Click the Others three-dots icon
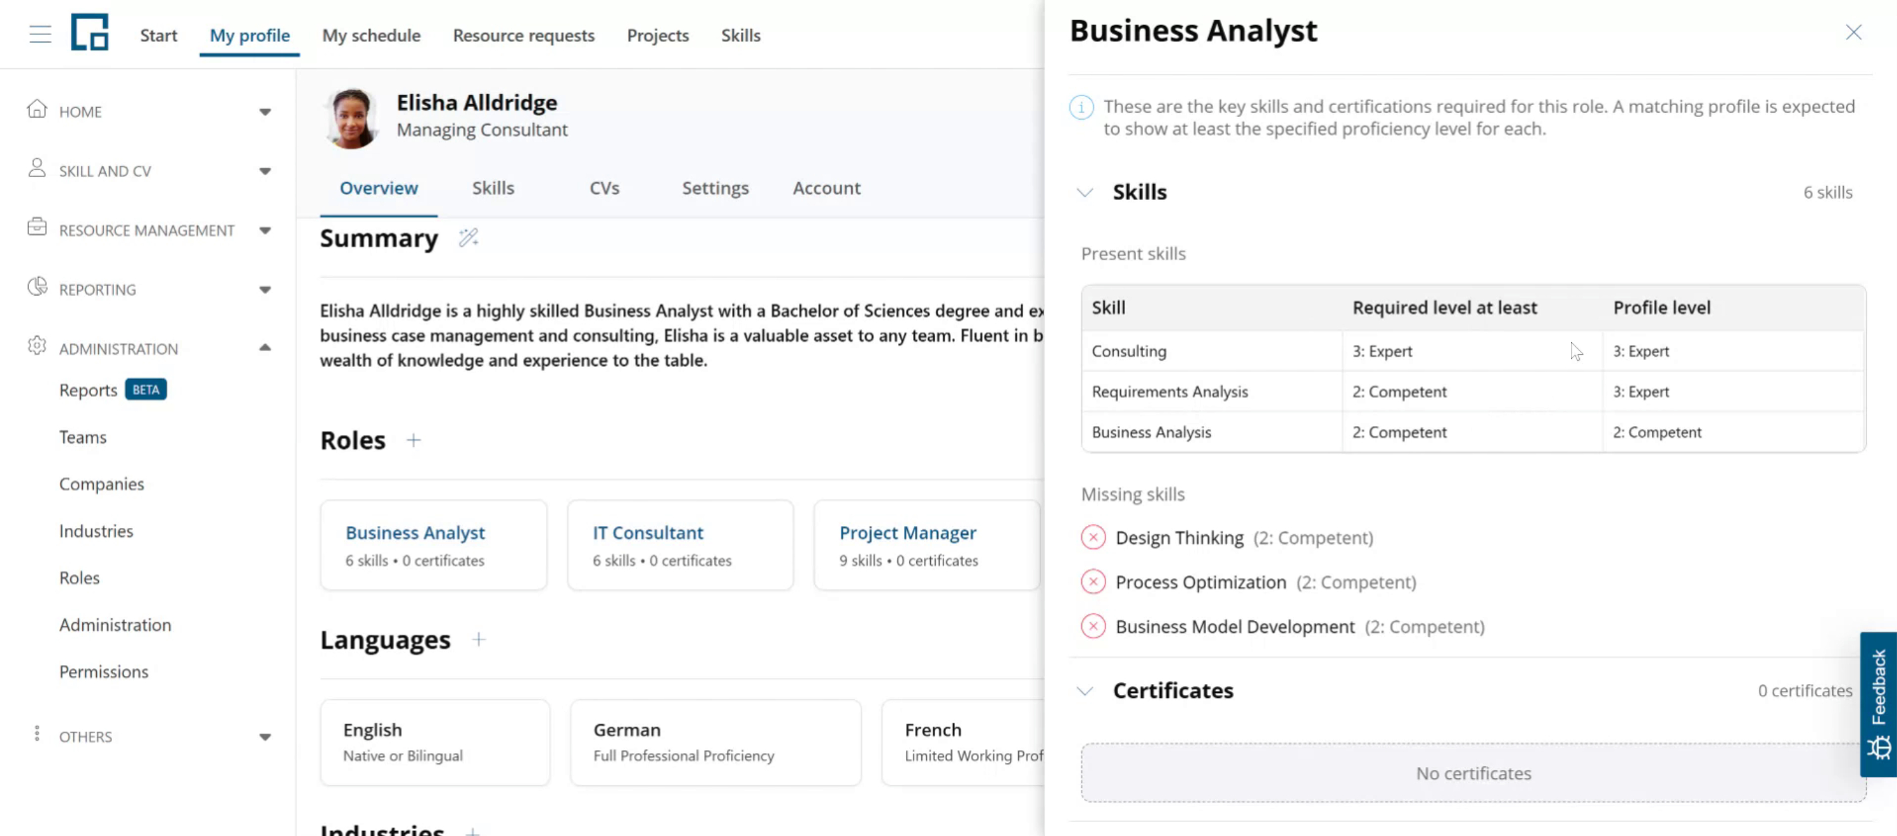 37,733
